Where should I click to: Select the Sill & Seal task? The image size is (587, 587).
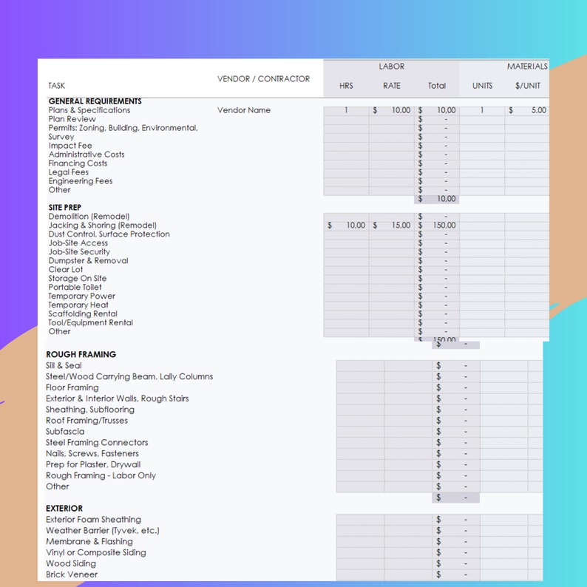(64, 365)
